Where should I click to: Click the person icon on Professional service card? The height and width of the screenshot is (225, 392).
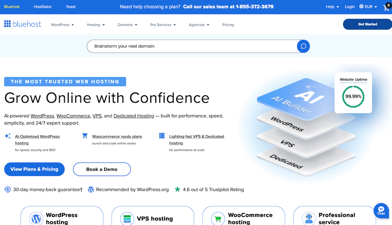[x=309, y=218]
